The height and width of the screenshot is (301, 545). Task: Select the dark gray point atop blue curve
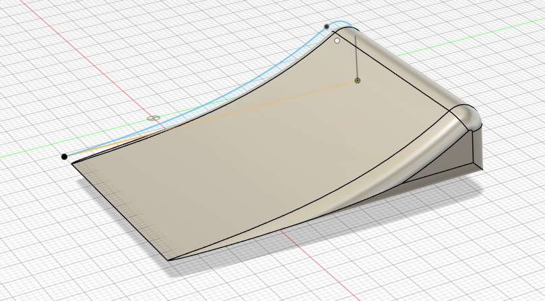pyautogui.click(x=327, y=27)
